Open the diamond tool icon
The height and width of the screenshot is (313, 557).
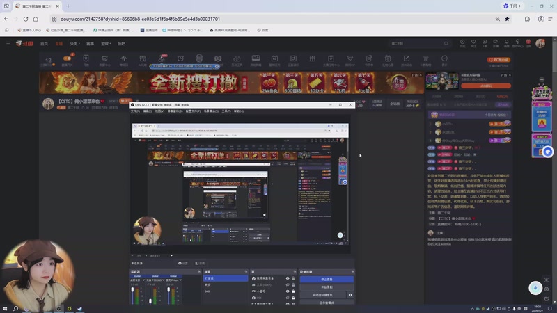(350, 59)
